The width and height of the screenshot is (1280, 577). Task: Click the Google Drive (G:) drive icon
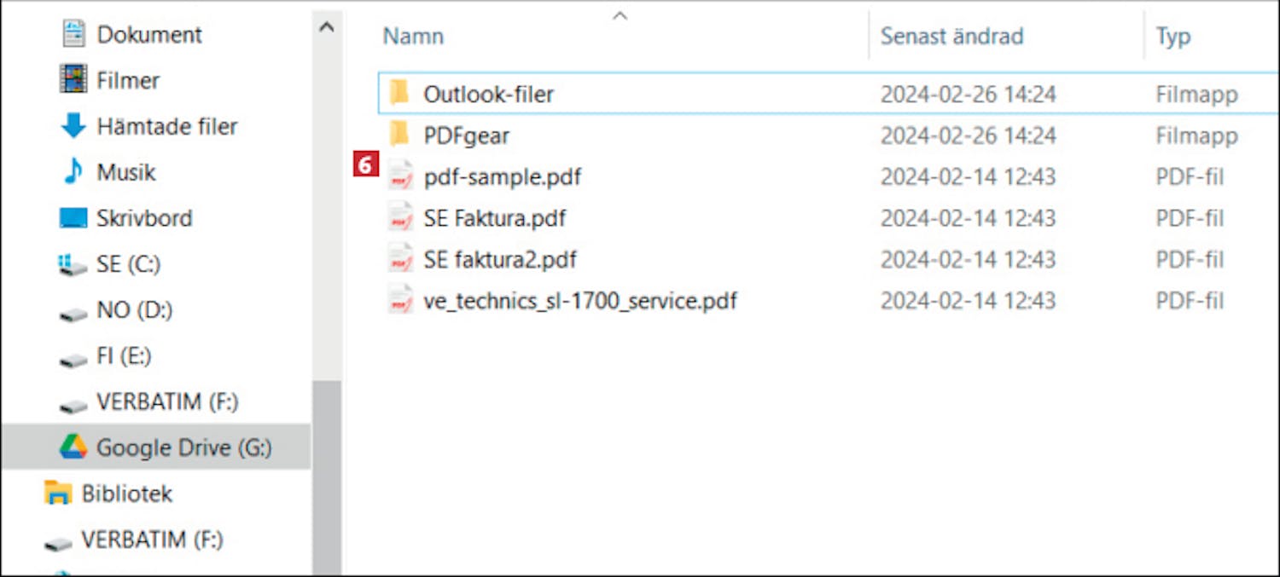[x=73, y=447]
